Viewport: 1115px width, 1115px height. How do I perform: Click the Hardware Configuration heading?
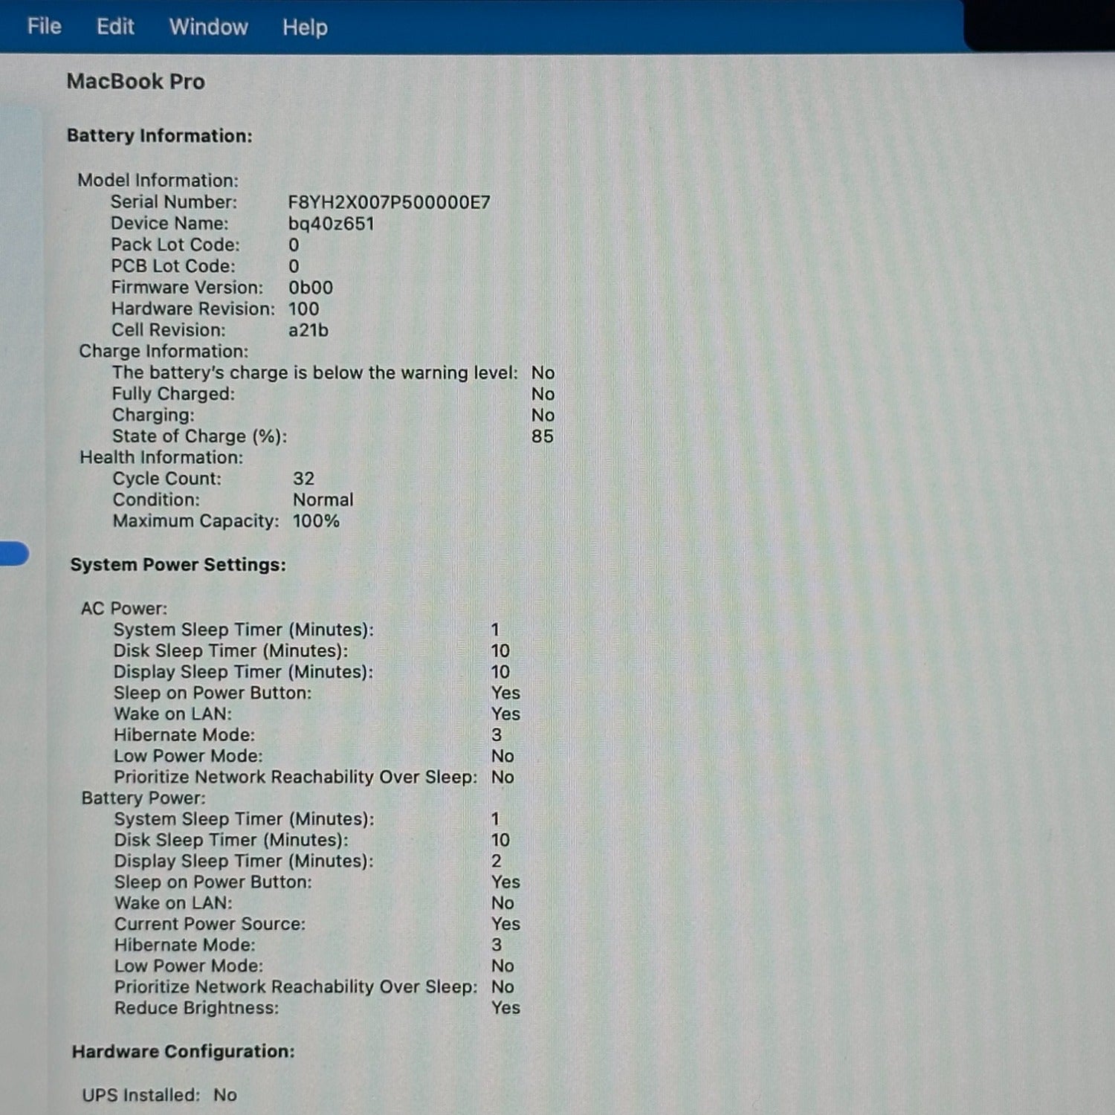(183, 1051)
